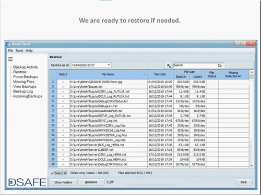Open Missing Files section
Image resolution: width=261 pixels, height=195 pixels.
23,82
